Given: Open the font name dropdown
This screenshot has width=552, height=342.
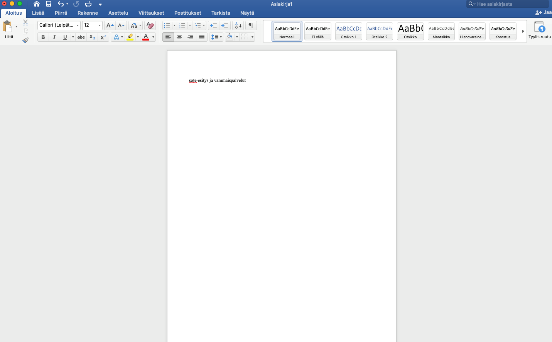Looking at the screenshot, I should (78, 25).
